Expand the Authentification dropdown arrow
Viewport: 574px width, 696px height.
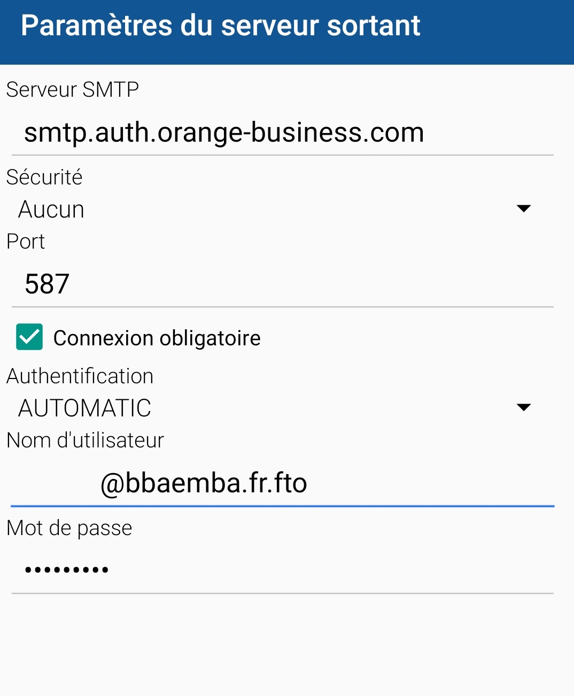pyautogui.click(x=523, y=407)
